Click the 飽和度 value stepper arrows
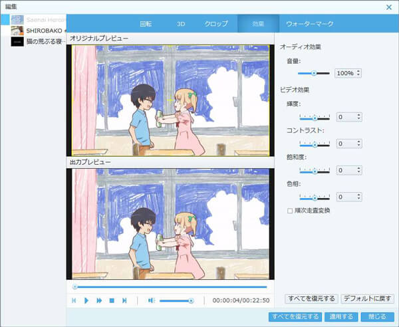Screen dimensions: 399x327 point(359,170)
